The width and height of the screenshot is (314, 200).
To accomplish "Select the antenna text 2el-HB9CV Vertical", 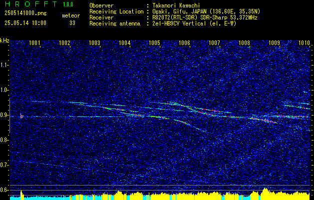I will tap(179, 23).
